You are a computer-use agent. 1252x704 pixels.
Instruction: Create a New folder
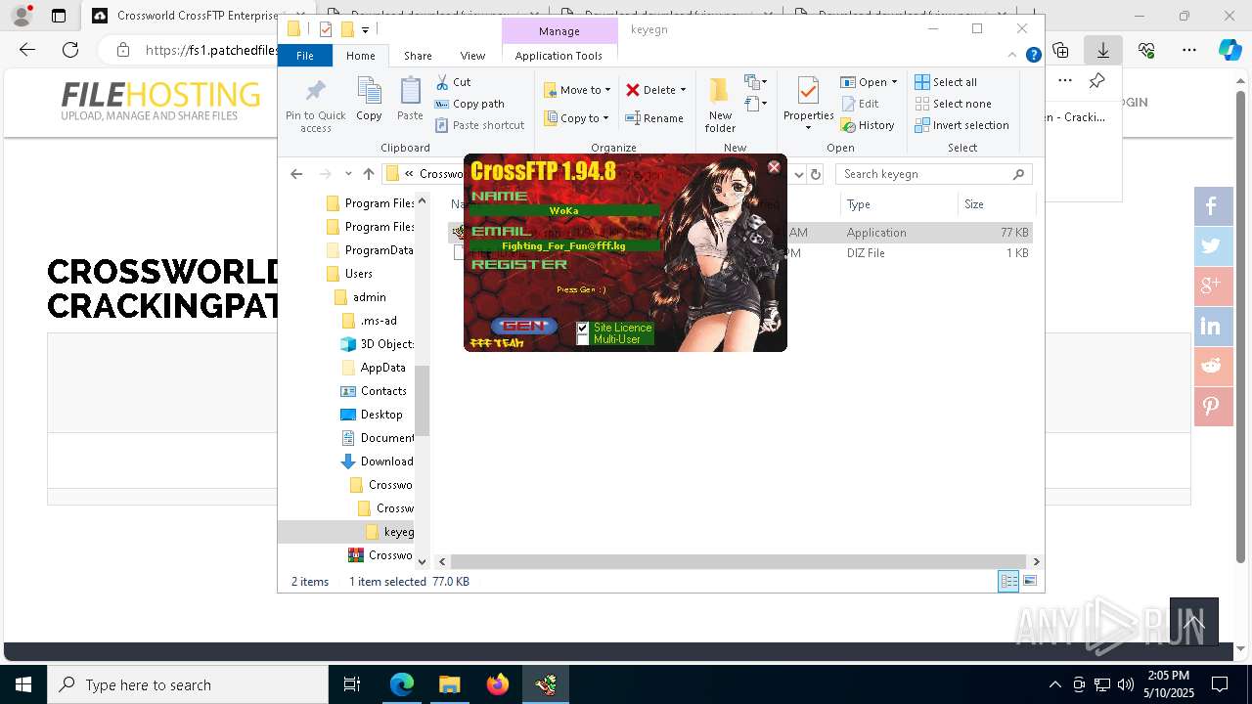click(720, 105)
